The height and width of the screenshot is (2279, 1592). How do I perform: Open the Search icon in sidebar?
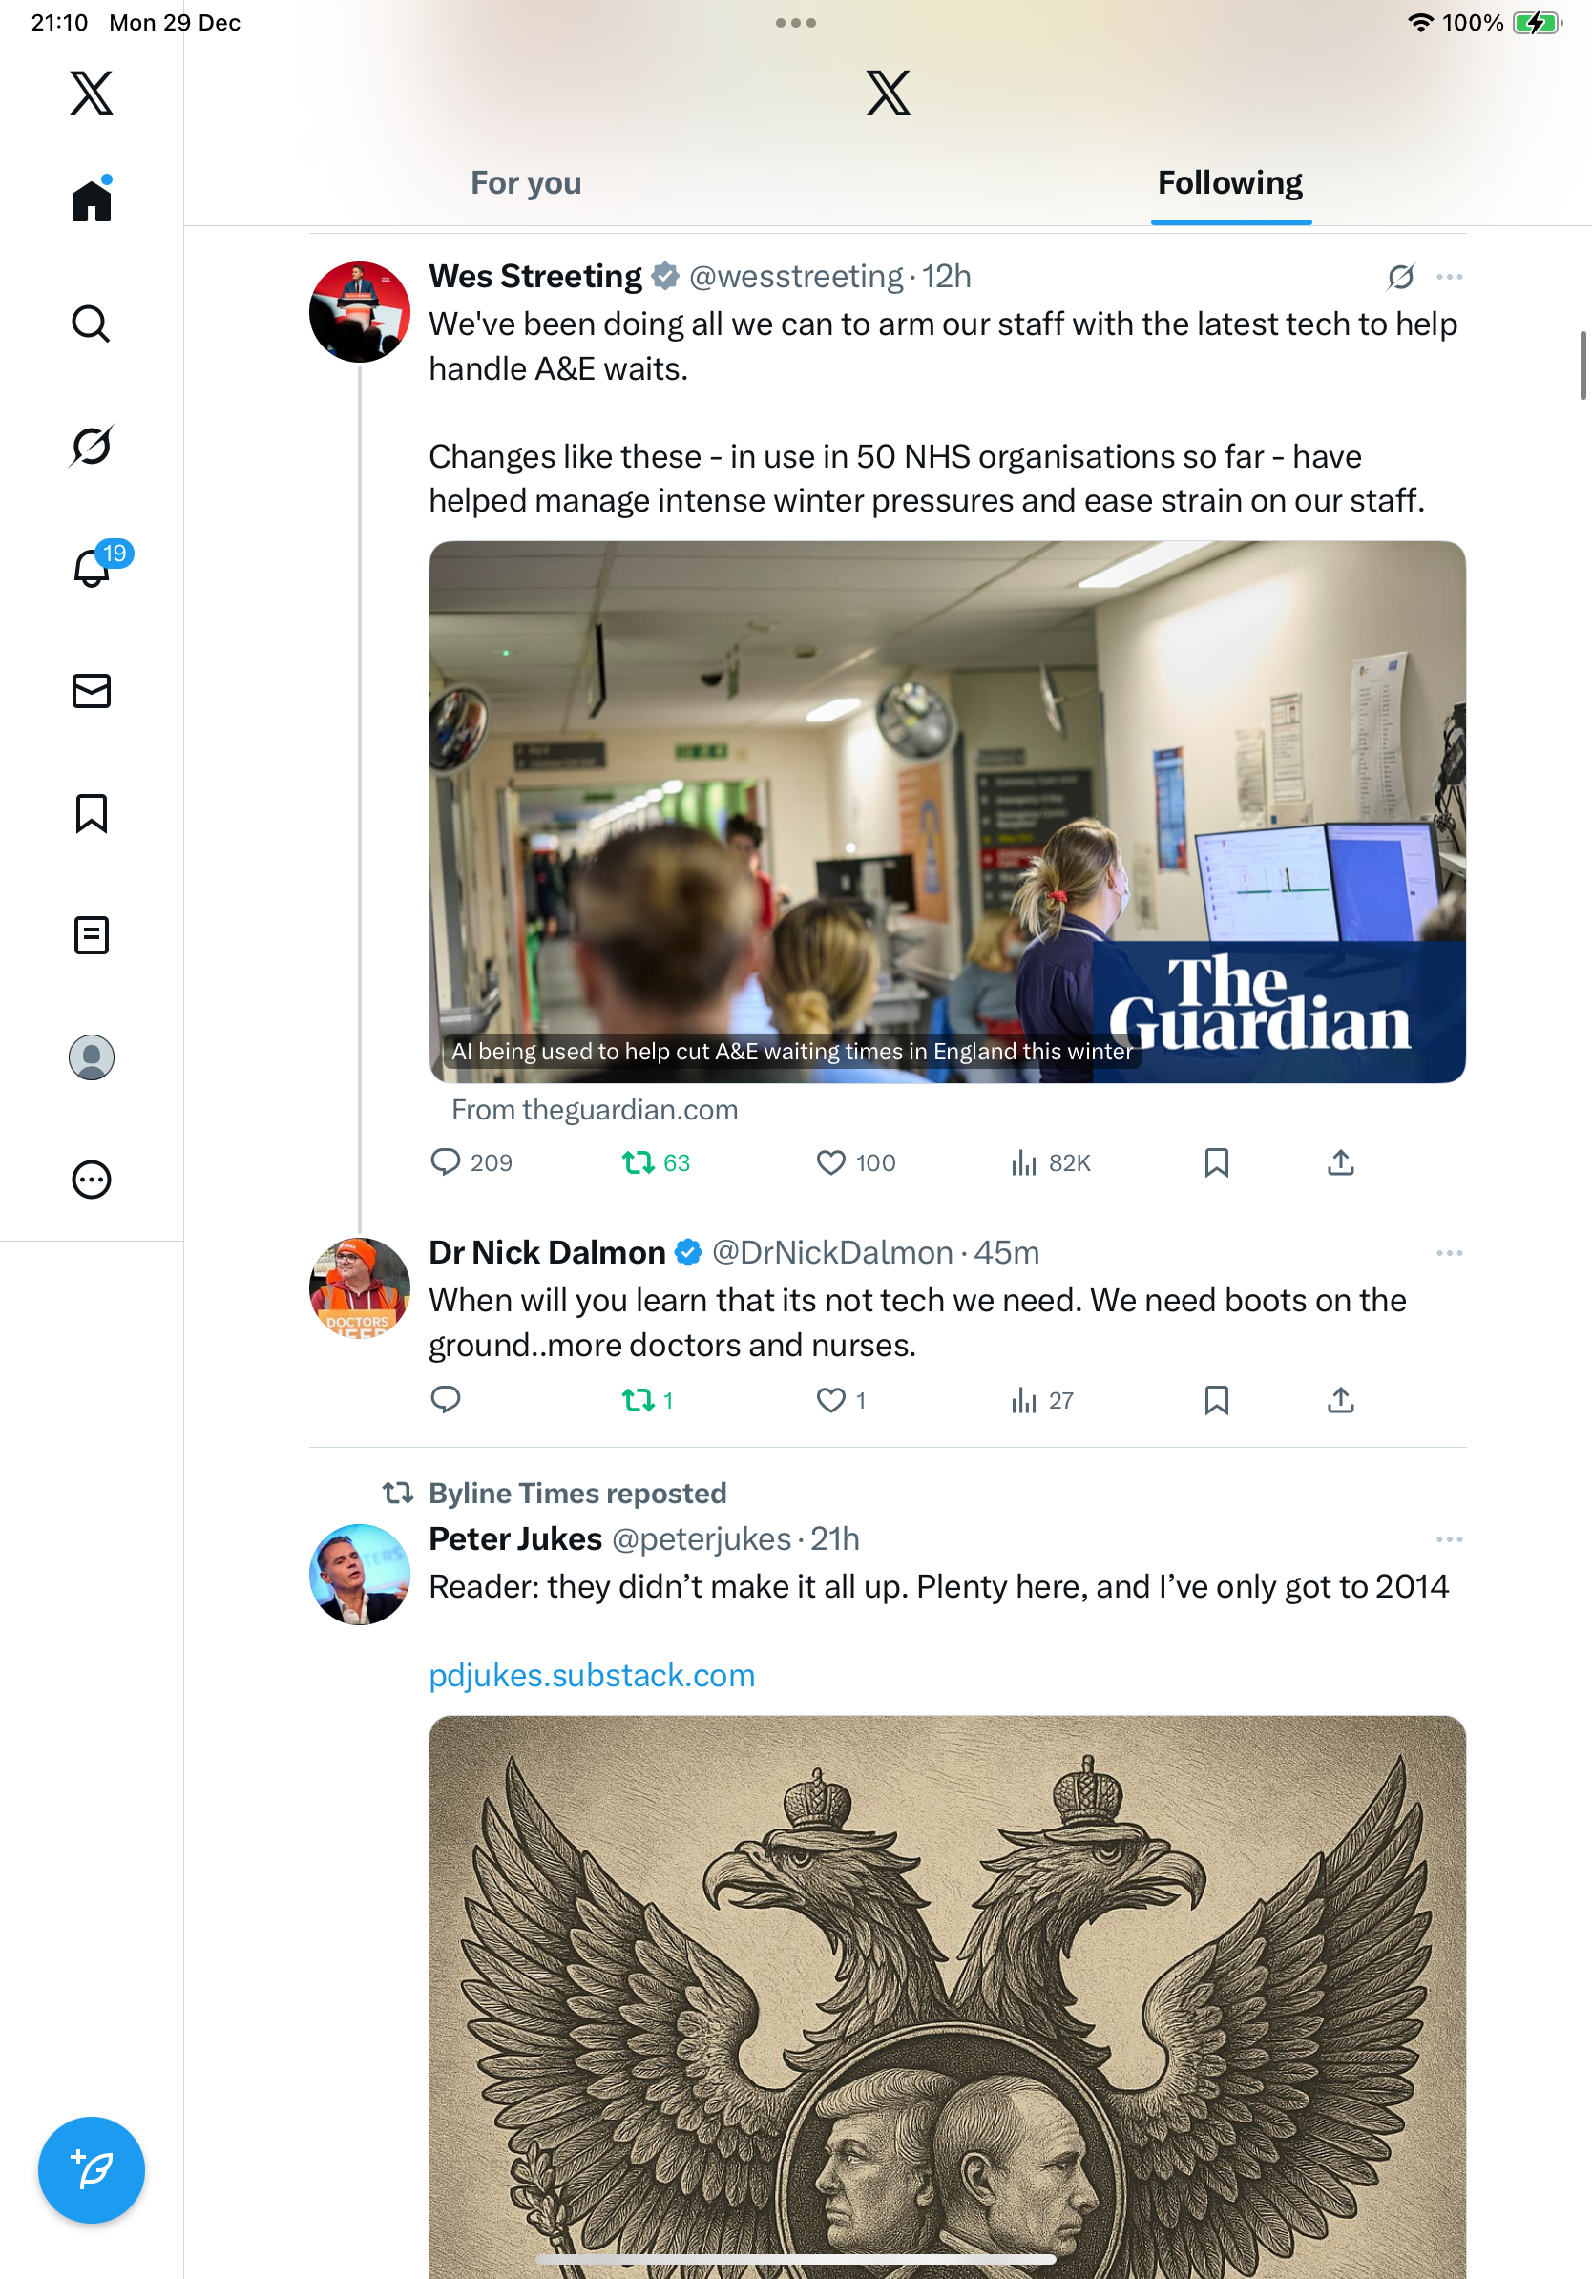click(x=92, y=324)
